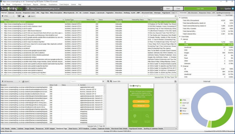Image resolution: width=235 pixels, height=134 pixels.
Task: Sort by Address column header
Action: coord(34,19)
